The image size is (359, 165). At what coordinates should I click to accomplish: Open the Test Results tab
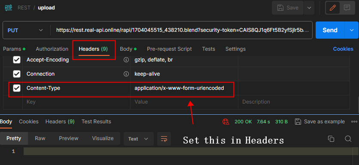click(x=96, y=122)
